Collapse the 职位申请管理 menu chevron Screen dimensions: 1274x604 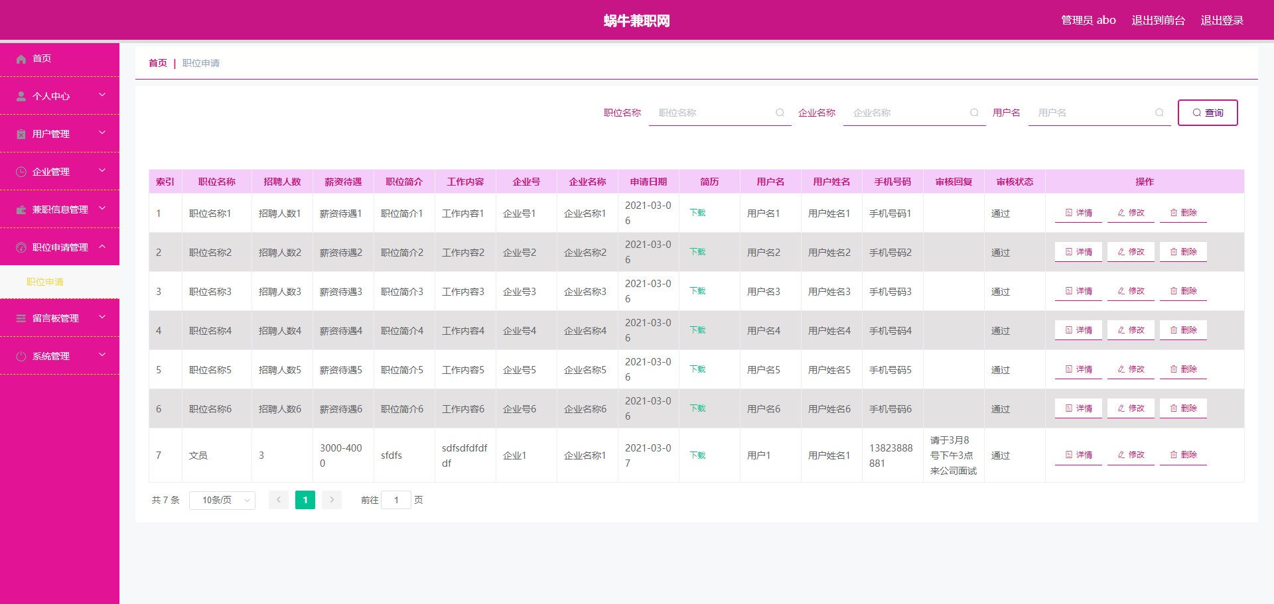tap(102, 246)
